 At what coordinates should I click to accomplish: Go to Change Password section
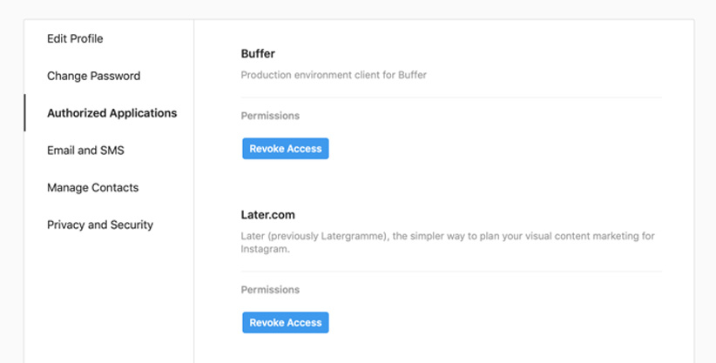click(x=93, y=76)
